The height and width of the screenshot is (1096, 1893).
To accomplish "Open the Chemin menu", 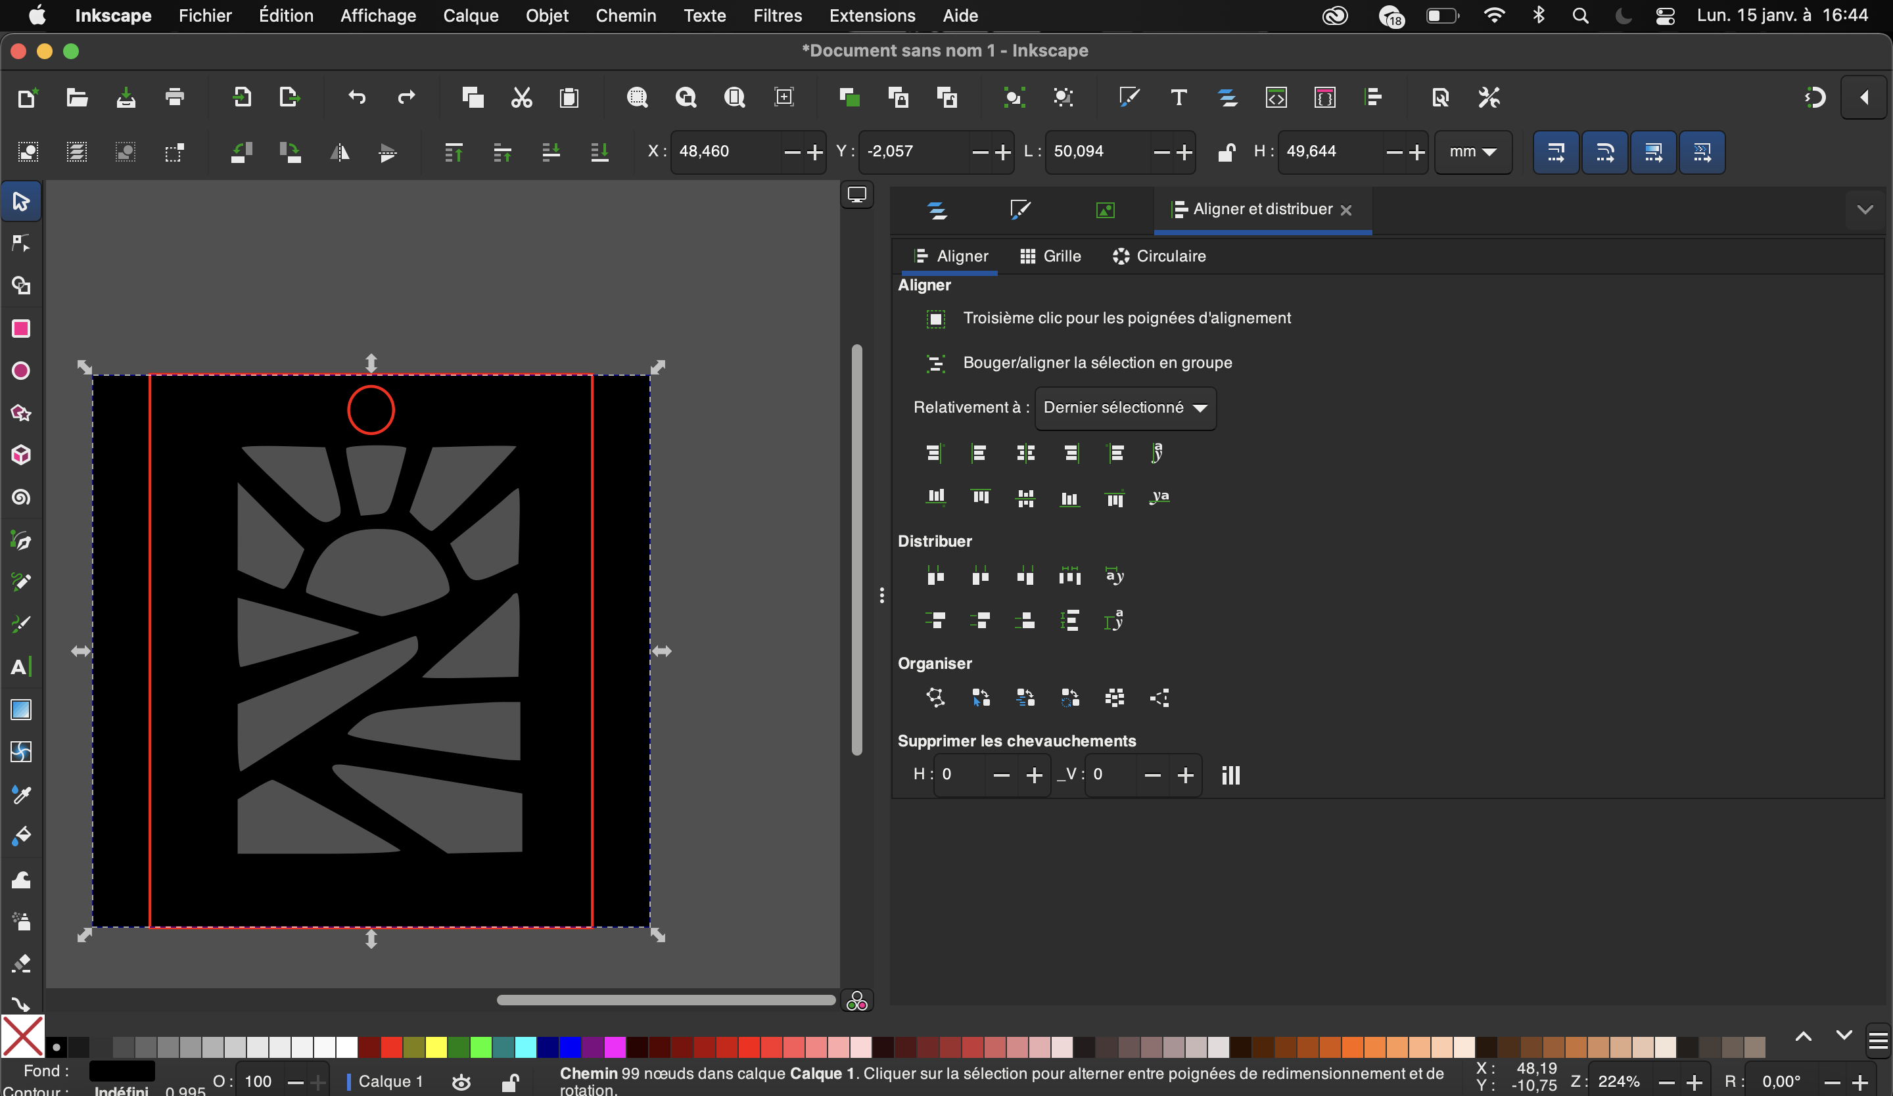I will pyautogui.click(x=625, y=15).
